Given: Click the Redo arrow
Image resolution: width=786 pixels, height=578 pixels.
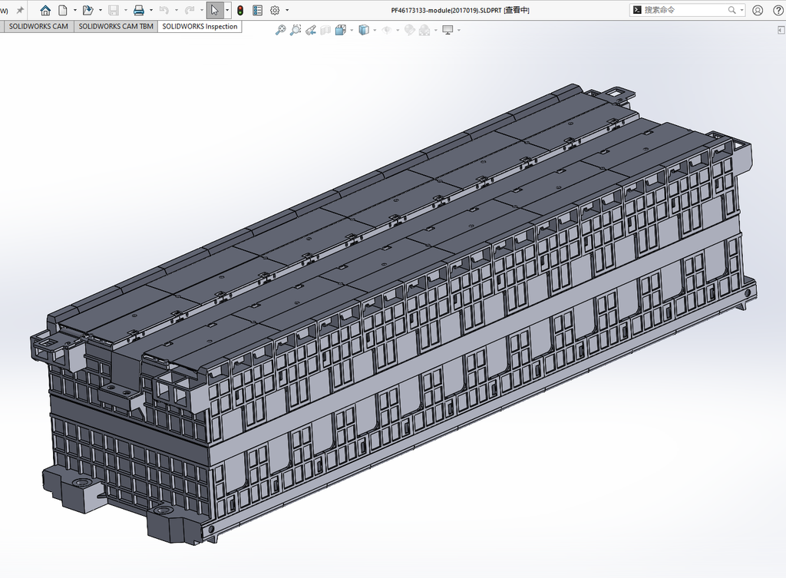Looking at the screenshot, I should point(190,10).
